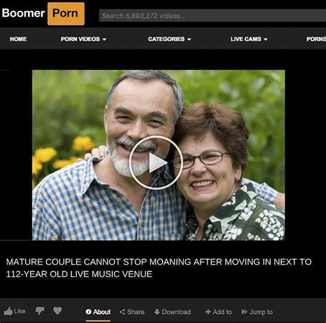The image size is (326, 323).
Task: Click the orange site logo badge
Action: click(x=66, y=14)
